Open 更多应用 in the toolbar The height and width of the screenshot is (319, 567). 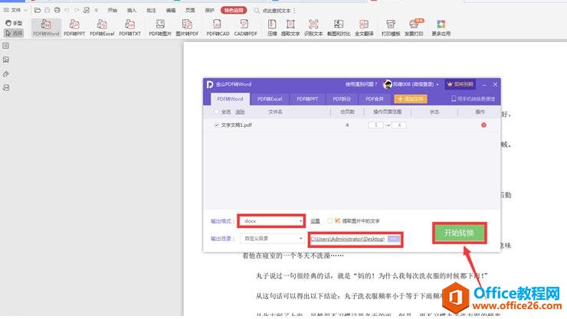coord(441,28)
